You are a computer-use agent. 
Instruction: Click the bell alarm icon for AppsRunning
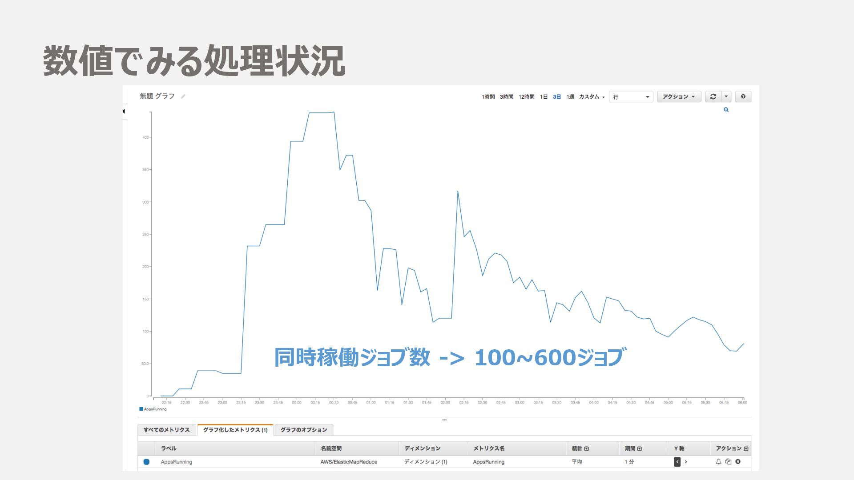pos(718,462)
